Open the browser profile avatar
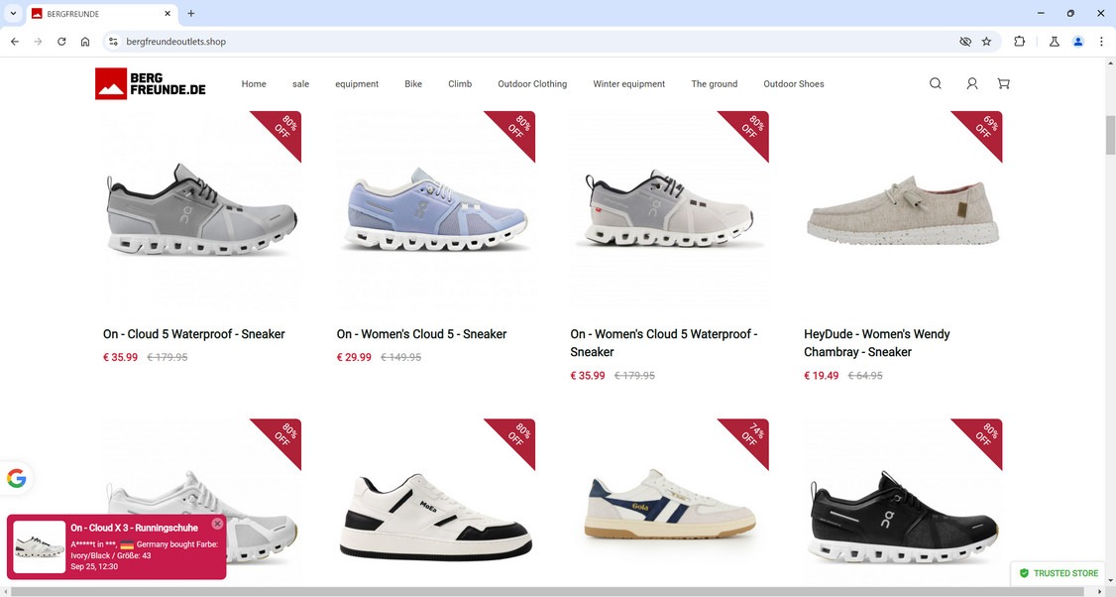The width and height of the screenshot is (1116, 597). [1078, 42]
